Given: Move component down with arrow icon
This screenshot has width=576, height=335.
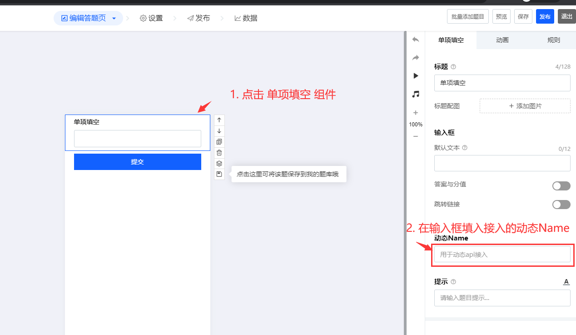Looking at the screenshot, I should coord(219,131).
